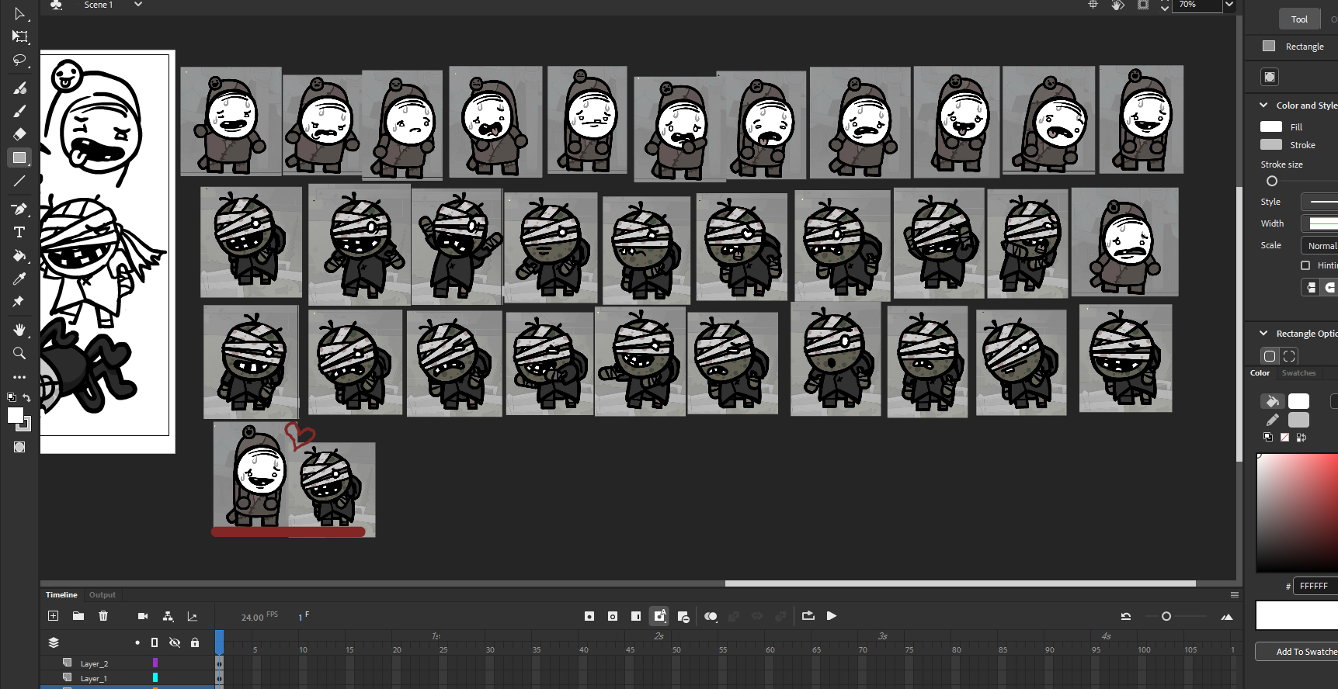Switch to the Output tab

[102, 595]
